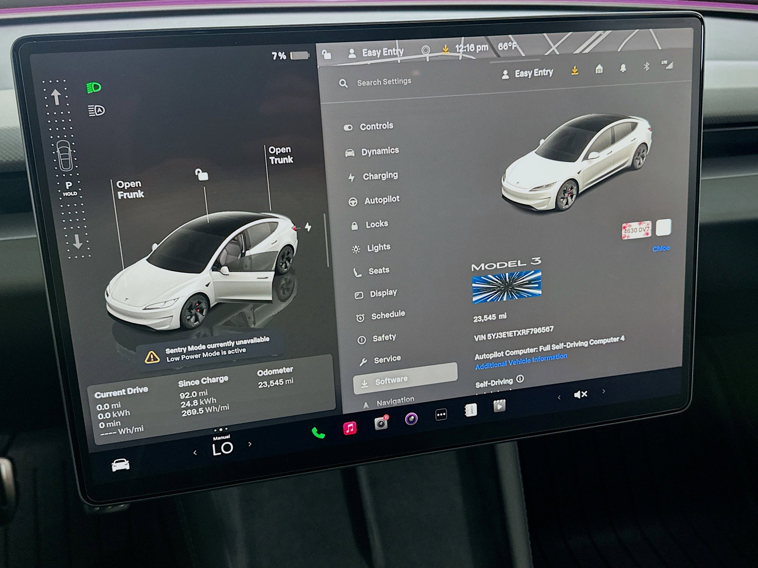Tap the up arrow on the gear strip
758x568 pixels.
click(x=56, y=97)
